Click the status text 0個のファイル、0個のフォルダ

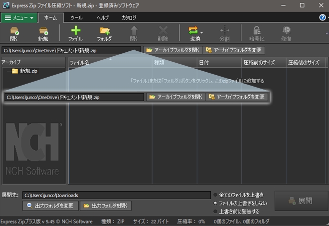coord(241,222)
